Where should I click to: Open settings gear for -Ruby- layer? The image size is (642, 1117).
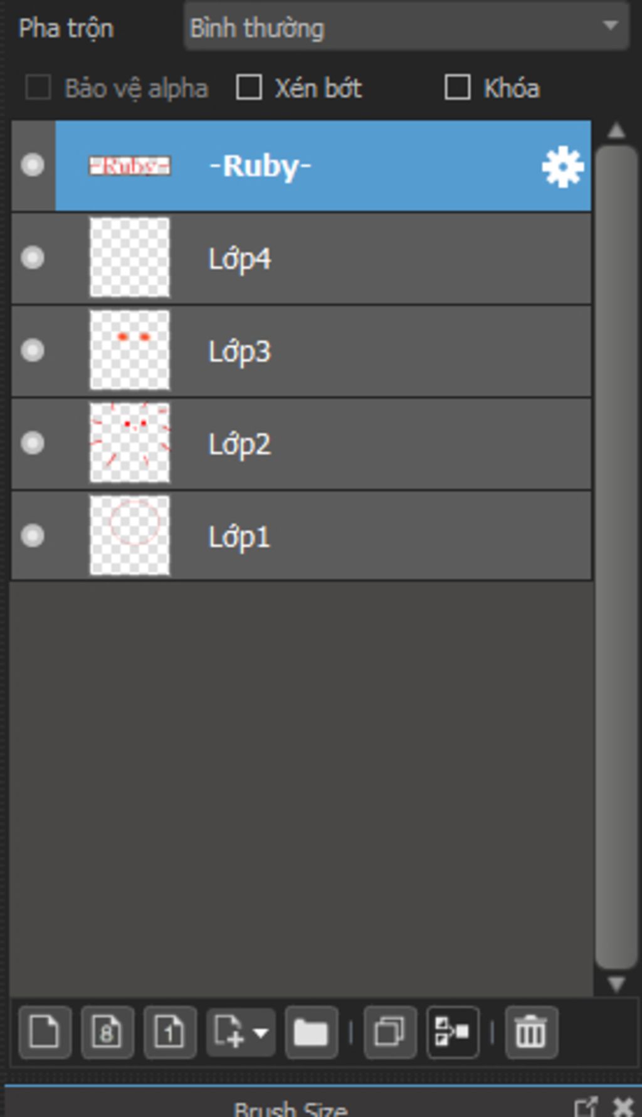pyautogui.click(x=562, y=167)
